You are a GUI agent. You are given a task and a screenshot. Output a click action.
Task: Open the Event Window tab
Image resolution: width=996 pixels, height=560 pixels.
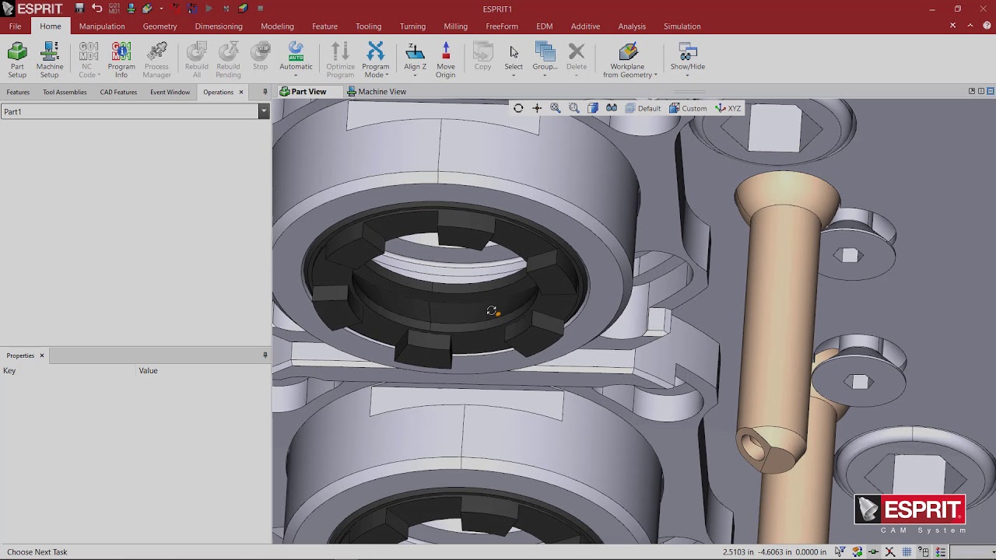(170, 92)
